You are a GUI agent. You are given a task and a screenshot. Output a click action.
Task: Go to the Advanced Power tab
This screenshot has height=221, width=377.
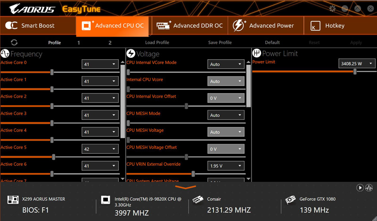pos(266,25)
